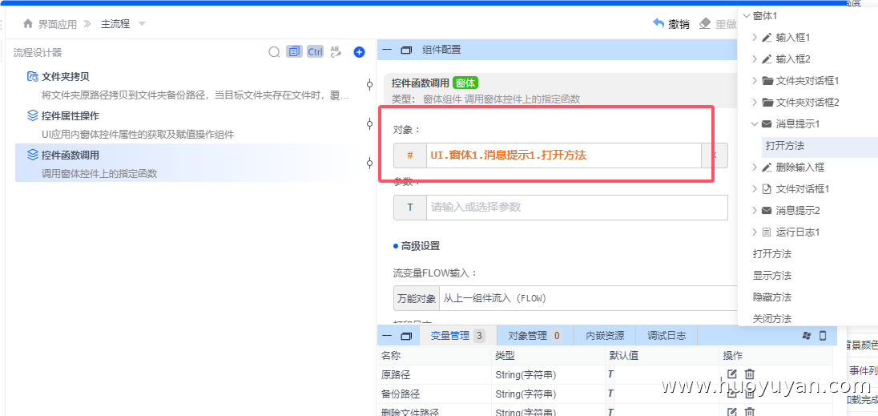Restore the bottom panel window icon
The width and height of the screenshot is (878, 416).
point(406,336)
